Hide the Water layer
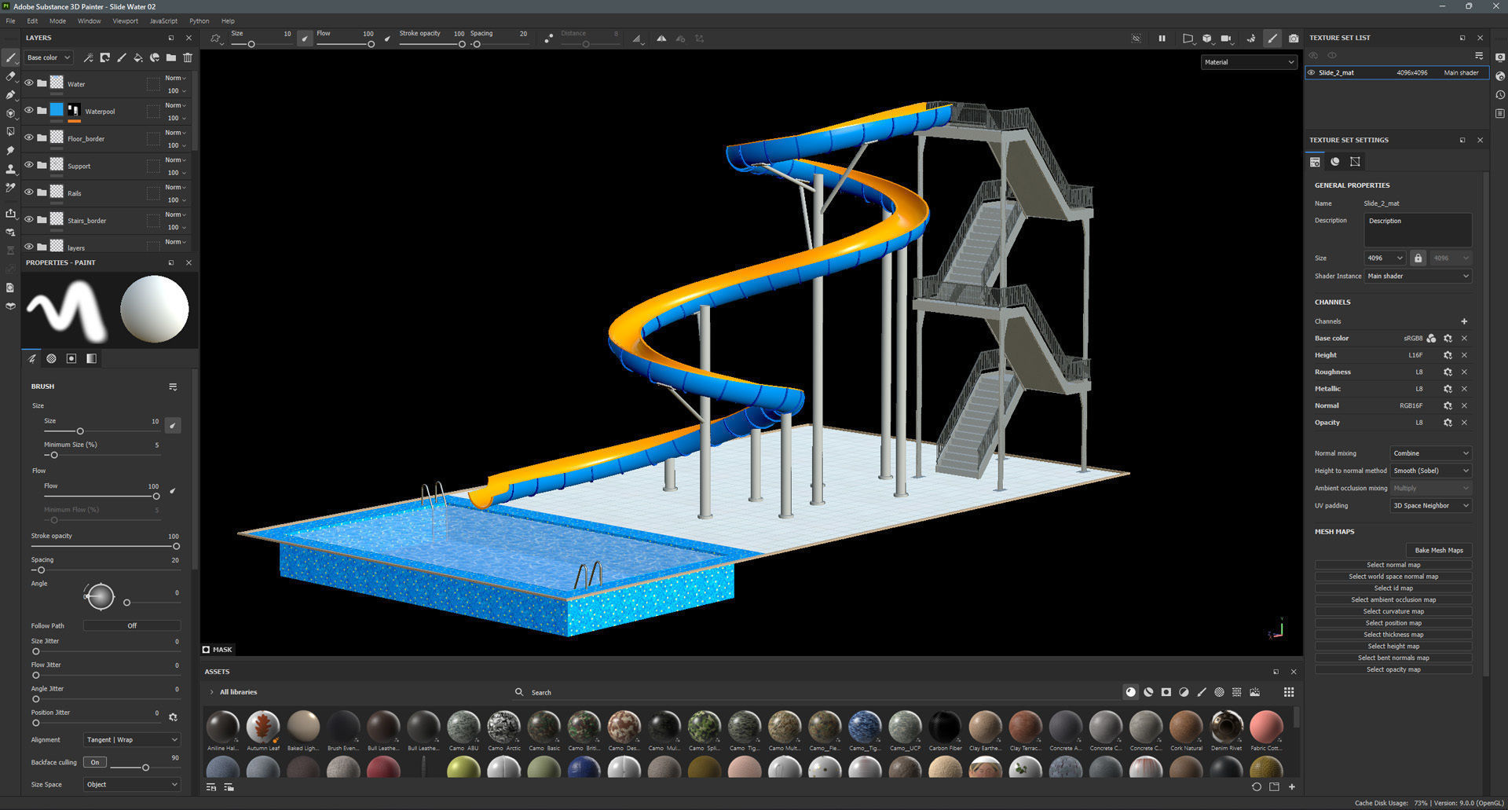The image size is (1508, 810). pos(29,82)
